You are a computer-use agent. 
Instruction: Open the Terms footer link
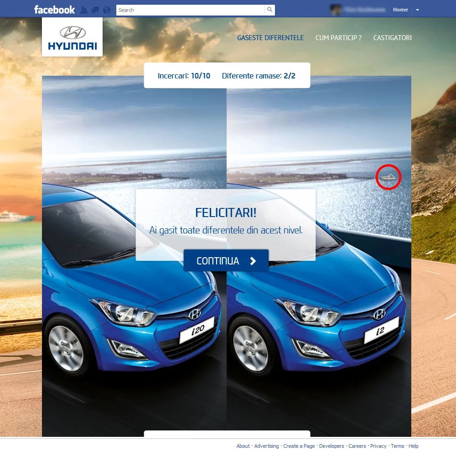tap(397, 446)
